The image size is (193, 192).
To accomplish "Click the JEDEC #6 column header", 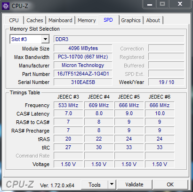I will pyautogui.click(x=160, y=97).
